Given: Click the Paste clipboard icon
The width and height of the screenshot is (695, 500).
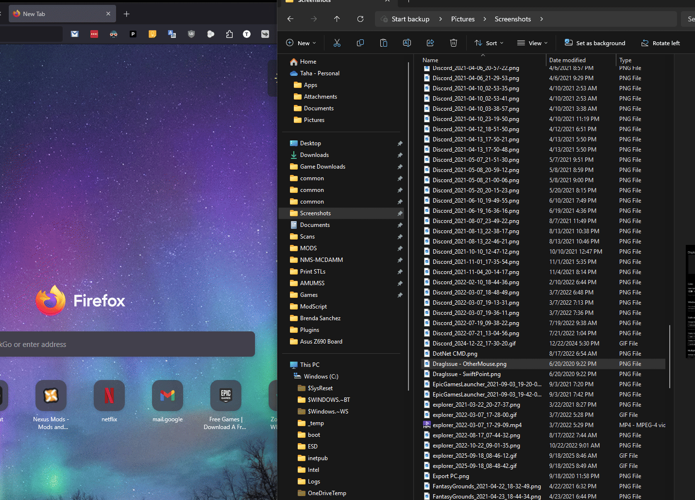Looking at the screenshot, I should [x=384, y=43].
